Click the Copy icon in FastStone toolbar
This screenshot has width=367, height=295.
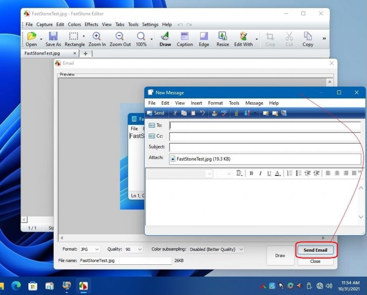(308, 39)
